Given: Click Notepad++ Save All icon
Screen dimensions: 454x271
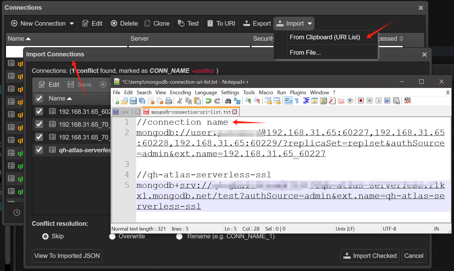Looking at the screenshot, I should point(142,101).
